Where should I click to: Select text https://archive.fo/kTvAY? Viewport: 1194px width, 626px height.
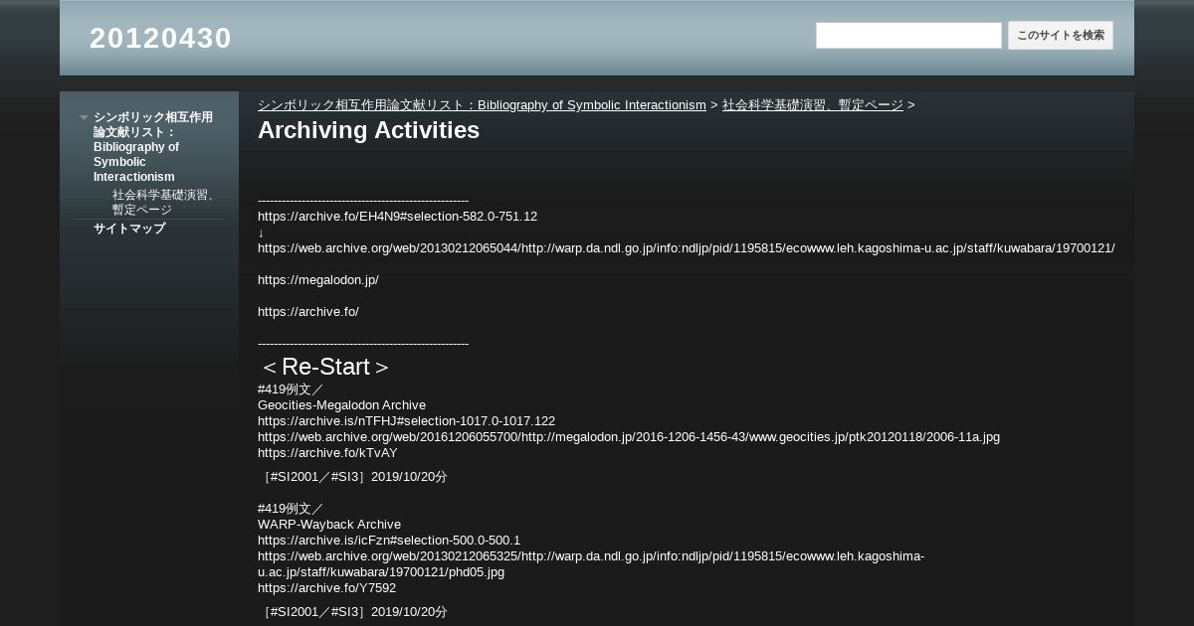tap(327, 453)
